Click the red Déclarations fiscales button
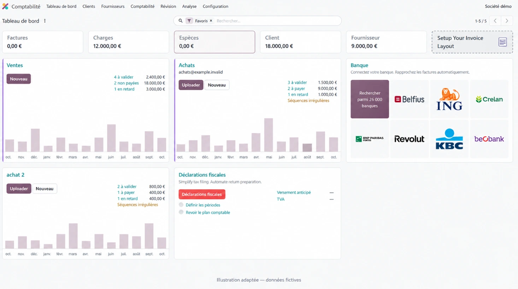This screenshot has width=518, height=289. (202, 194)
